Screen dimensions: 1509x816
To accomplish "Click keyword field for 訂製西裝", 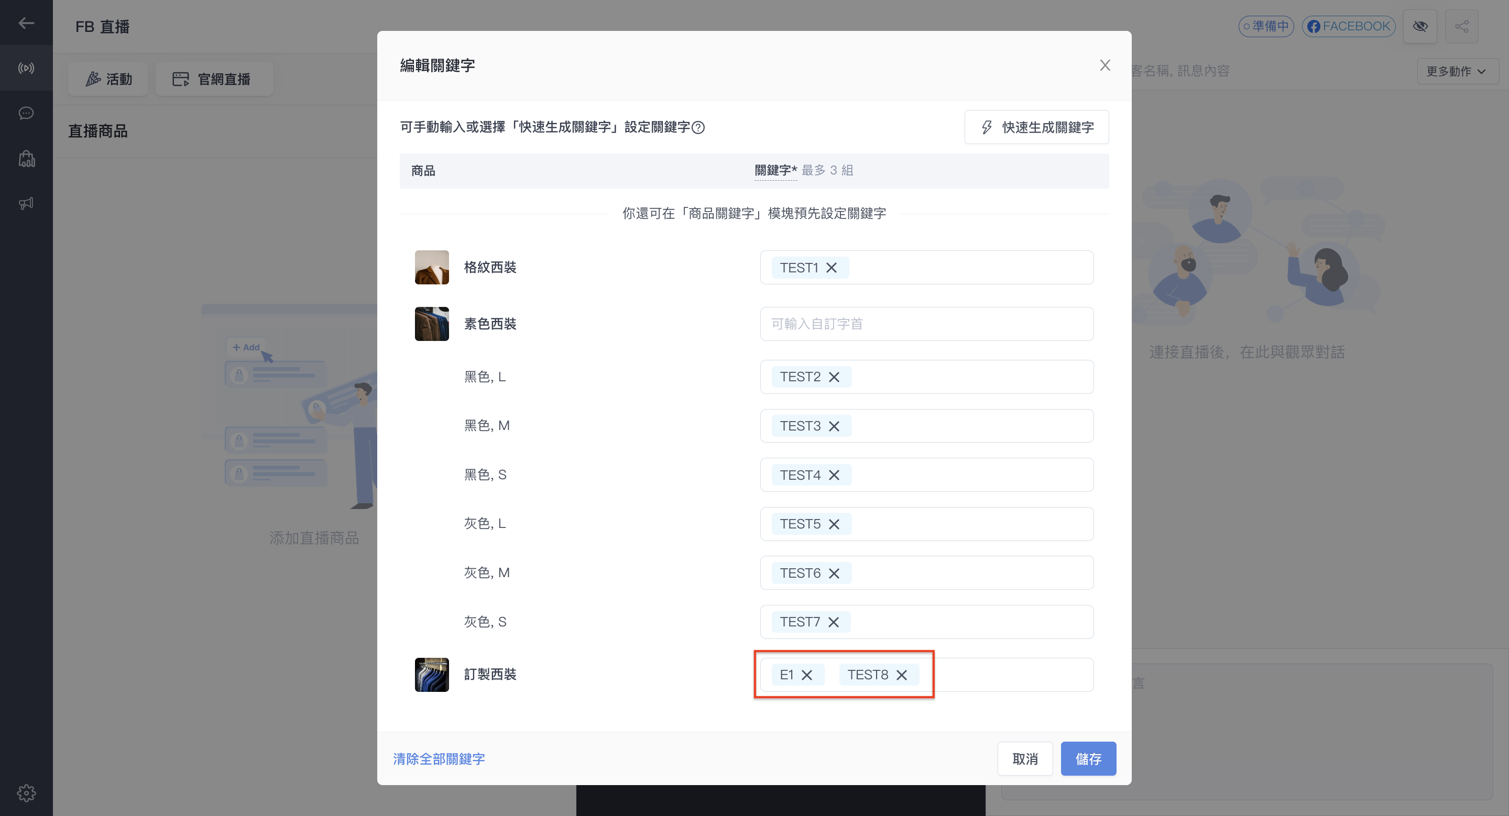I will click(927, 675).
